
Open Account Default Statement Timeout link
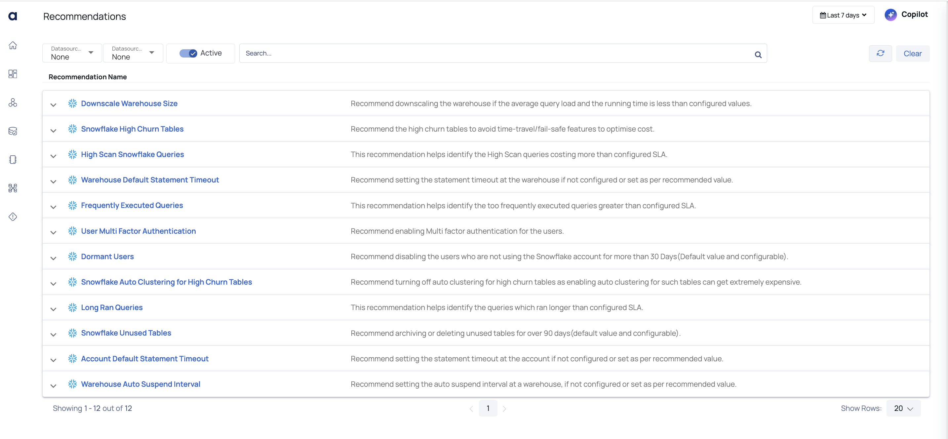pos(145,358)
